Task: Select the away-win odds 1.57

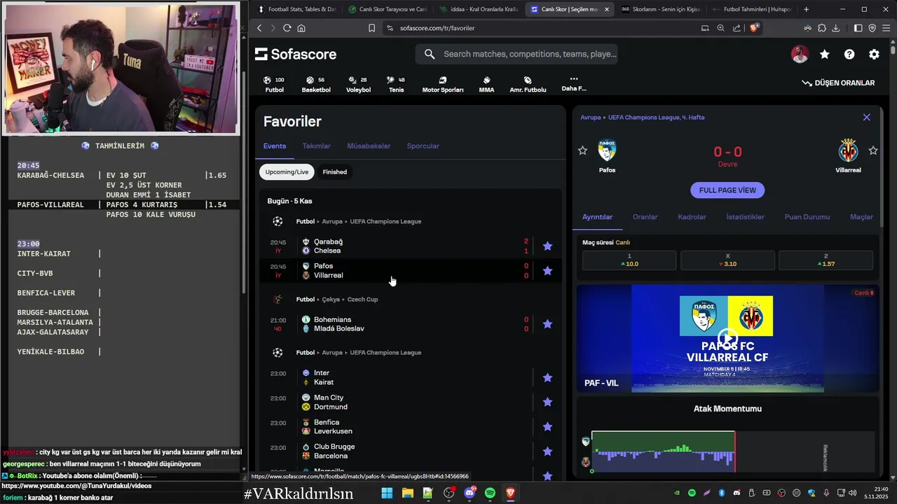Action: click(826, 260)
